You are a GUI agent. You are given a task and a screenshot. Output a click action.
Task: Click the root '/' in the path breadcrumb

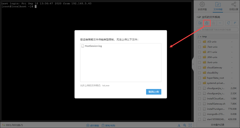point(198,36)
